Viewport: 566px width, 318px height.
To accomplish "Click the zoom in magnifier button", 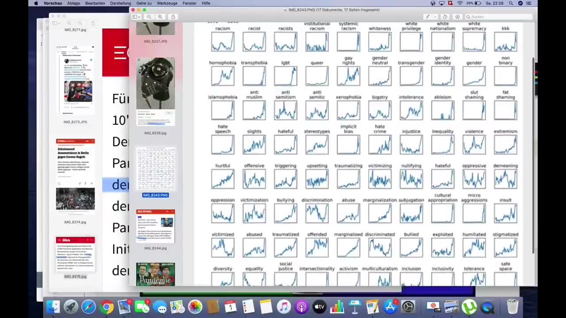I will (x=160, y=17).
